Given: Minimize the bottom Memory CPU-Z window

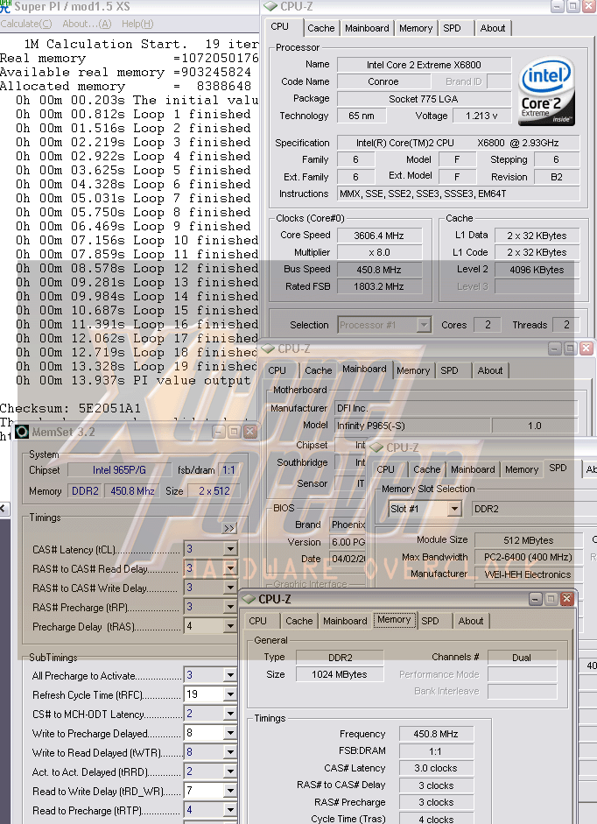Looking at the screenshot, I should point(535,599).
